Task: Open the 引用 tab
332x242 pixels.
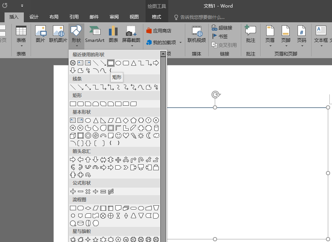Action: 74,17
